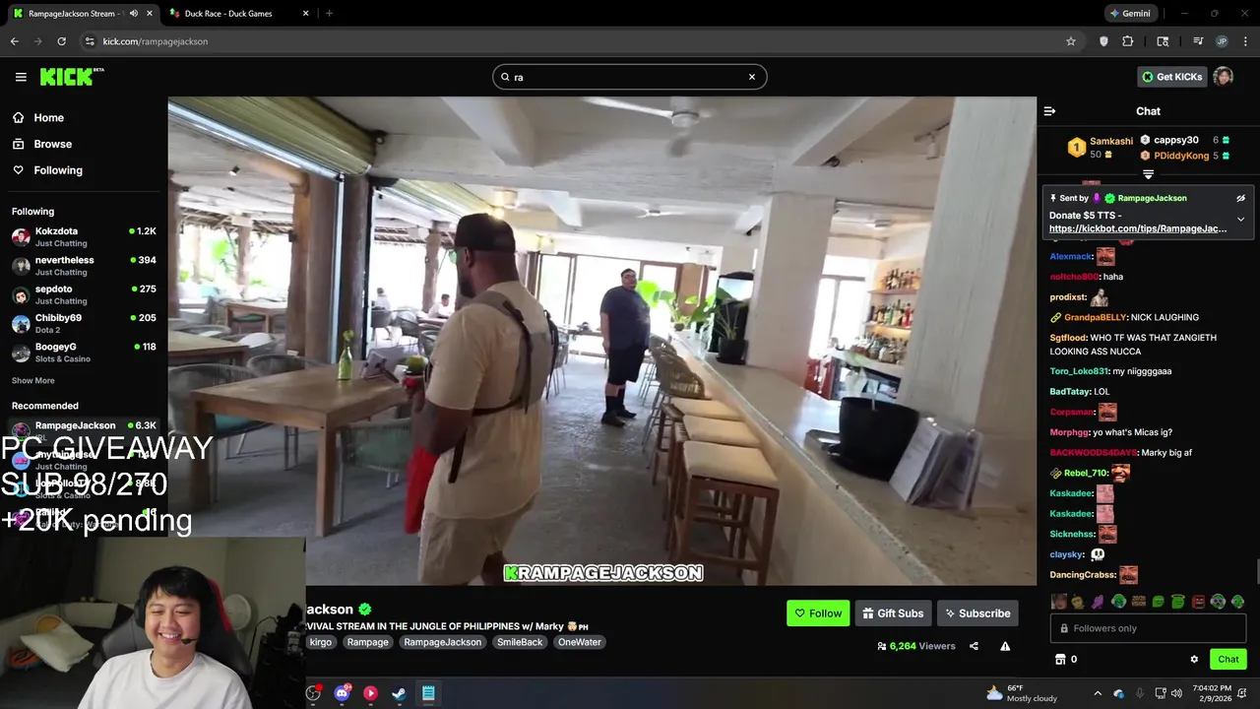Screen dimensions: 1260x709
Task: Open Discord from the taskbar
Action: coord(342,693)
